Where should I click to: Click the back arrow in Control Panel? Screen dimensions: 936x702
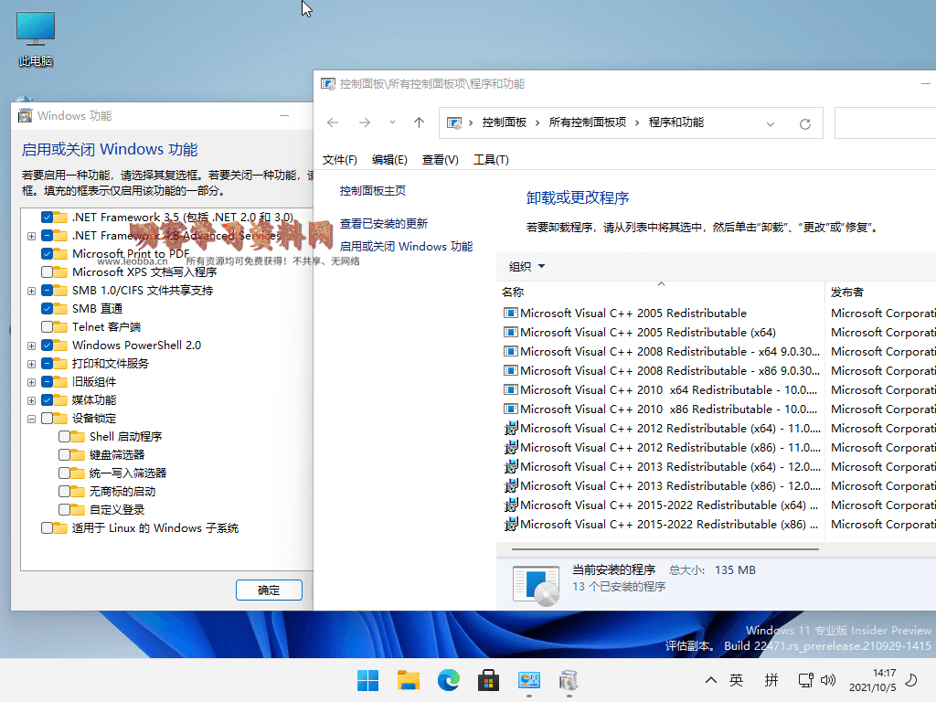(333, 123)
